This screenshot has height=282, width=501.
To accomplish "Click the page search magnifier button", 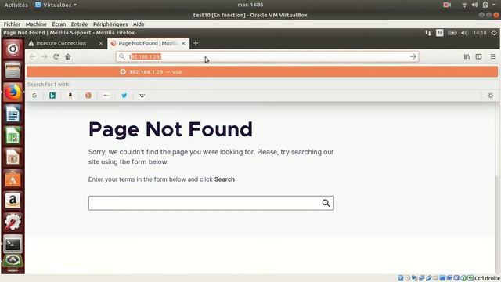I will click(326, 203).
